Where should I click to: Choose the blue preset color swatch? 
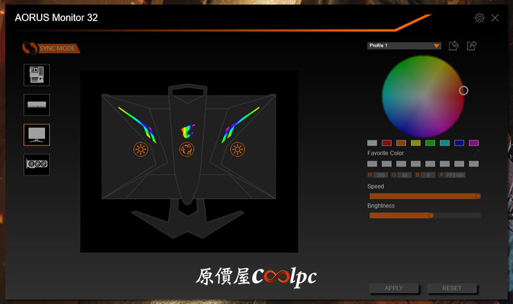coord(459,143)
